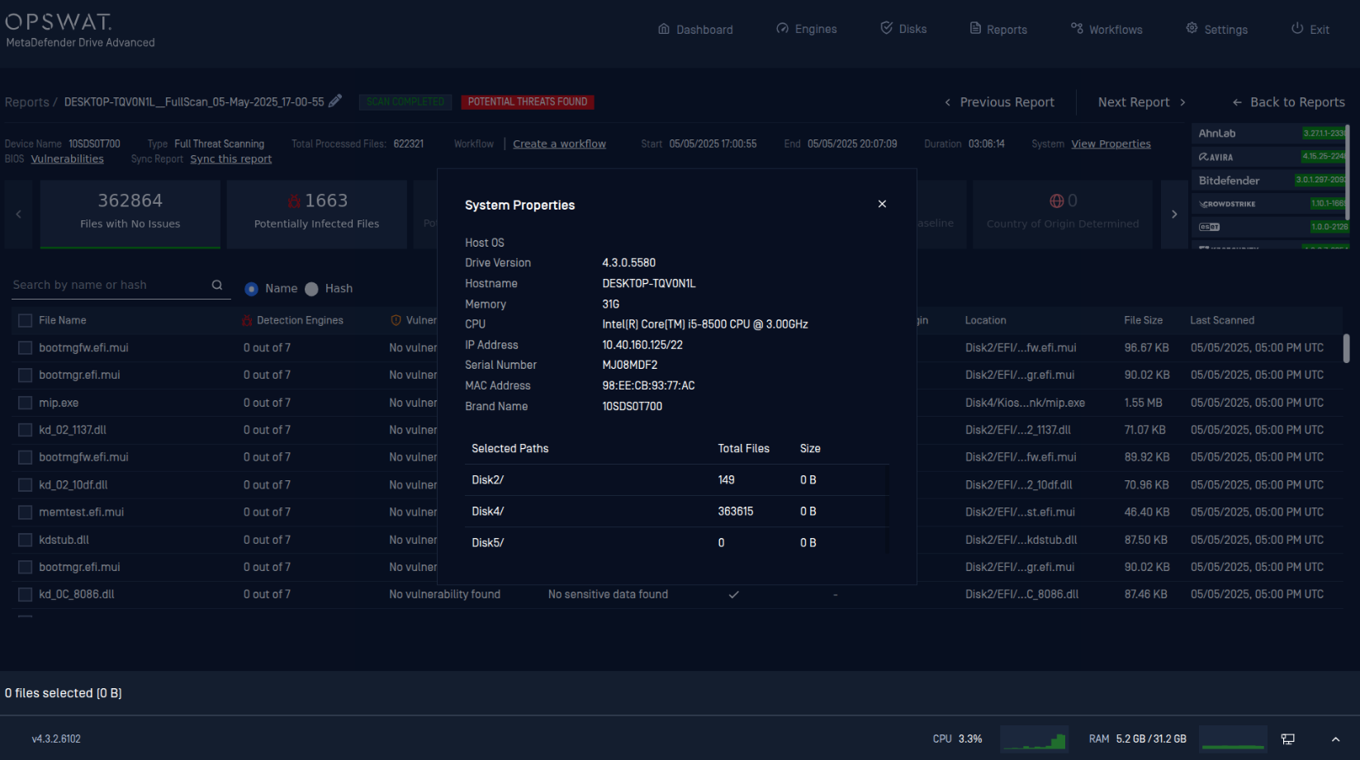Toggle the select-all checkbox beside File Name
Viewport: 1360px width, 760px height.
tap(25, 320)
